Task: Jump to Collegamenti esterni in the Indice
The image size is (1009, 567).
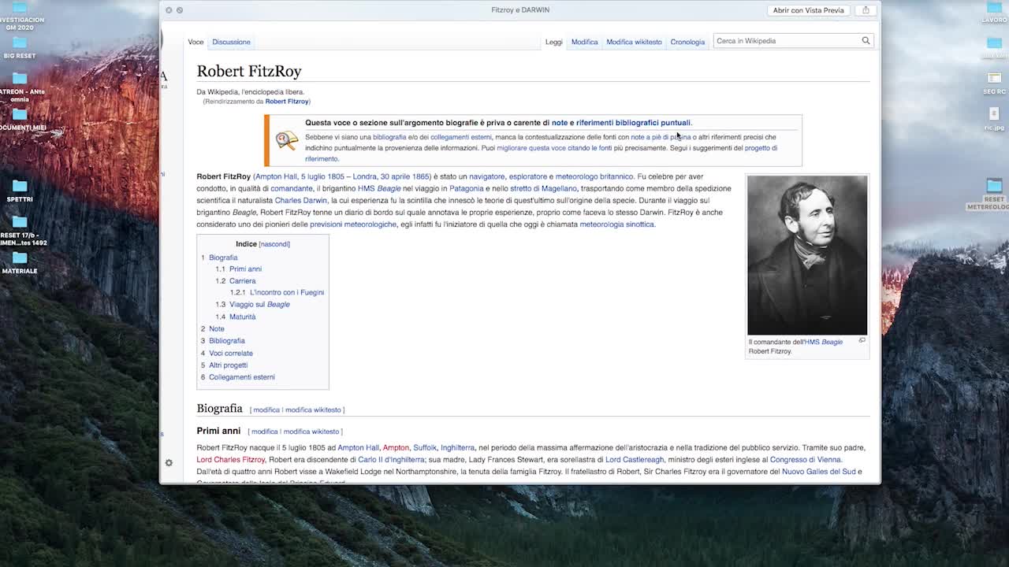Action: point(242,377)
